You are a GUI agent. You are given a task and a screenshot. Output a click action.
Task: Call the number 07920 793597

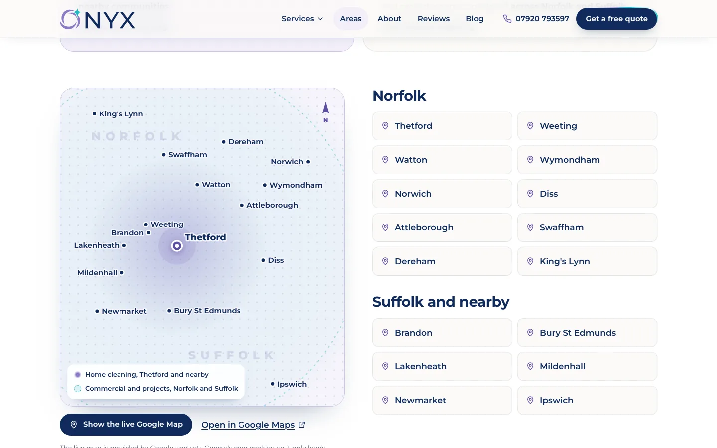coord(542,19)
